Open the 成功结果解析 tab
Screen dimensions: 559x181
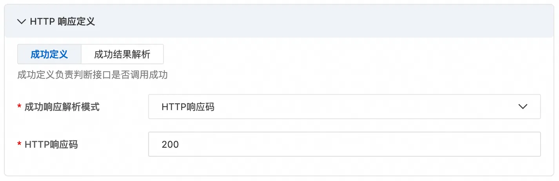click(x=122, y=54)
